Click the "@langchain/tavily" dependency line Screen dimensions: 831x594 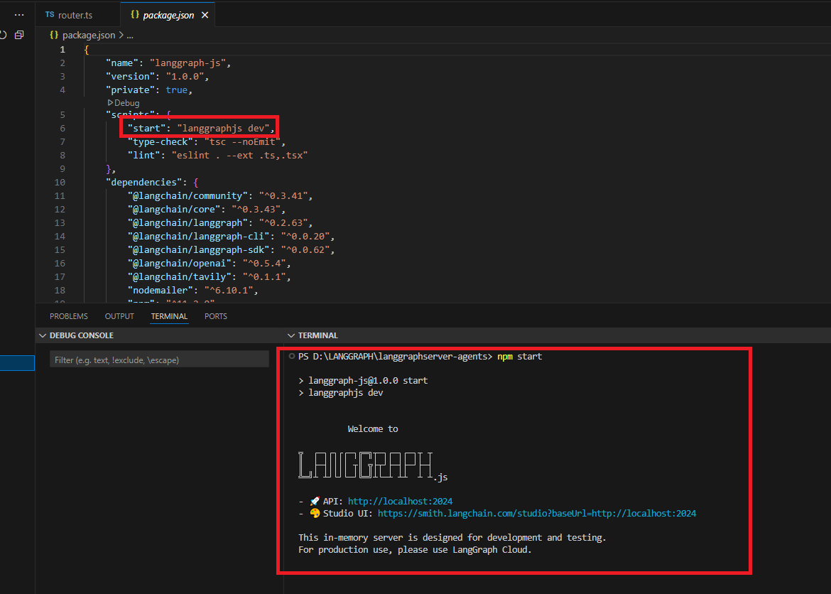click(210, 277)
